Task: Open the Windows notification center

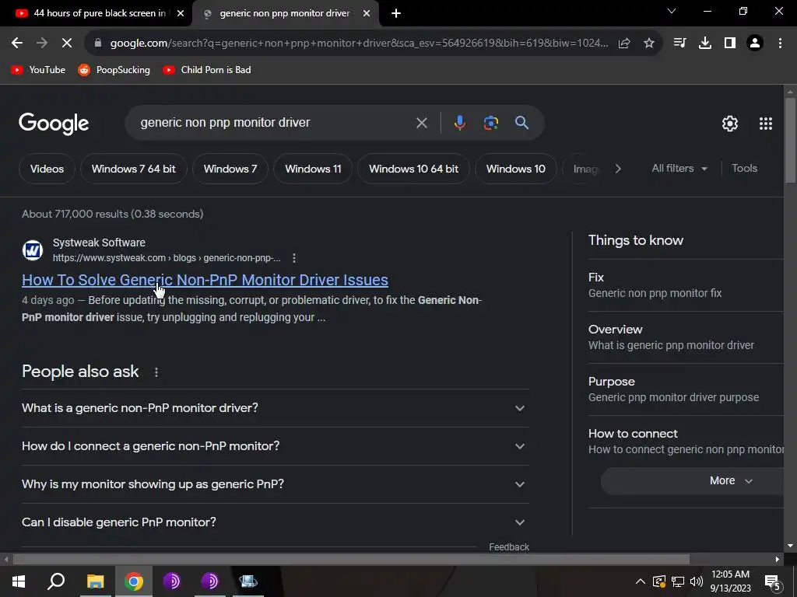Action: 773,582
